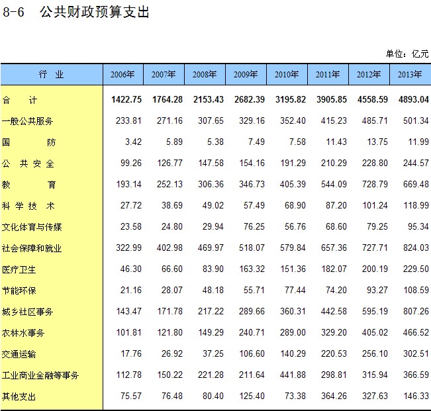Select the 公共安全 row label

[28, 163]
